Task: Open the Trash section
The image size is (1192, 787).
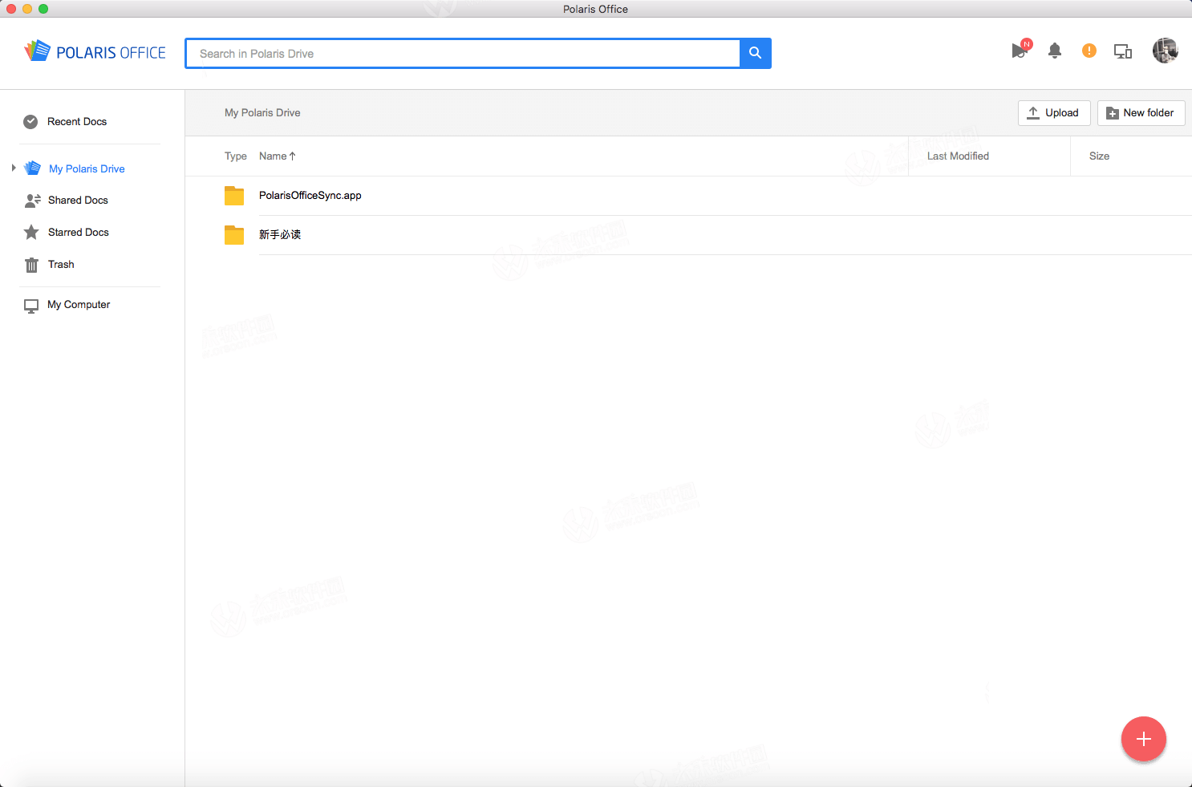Action: 61,265
